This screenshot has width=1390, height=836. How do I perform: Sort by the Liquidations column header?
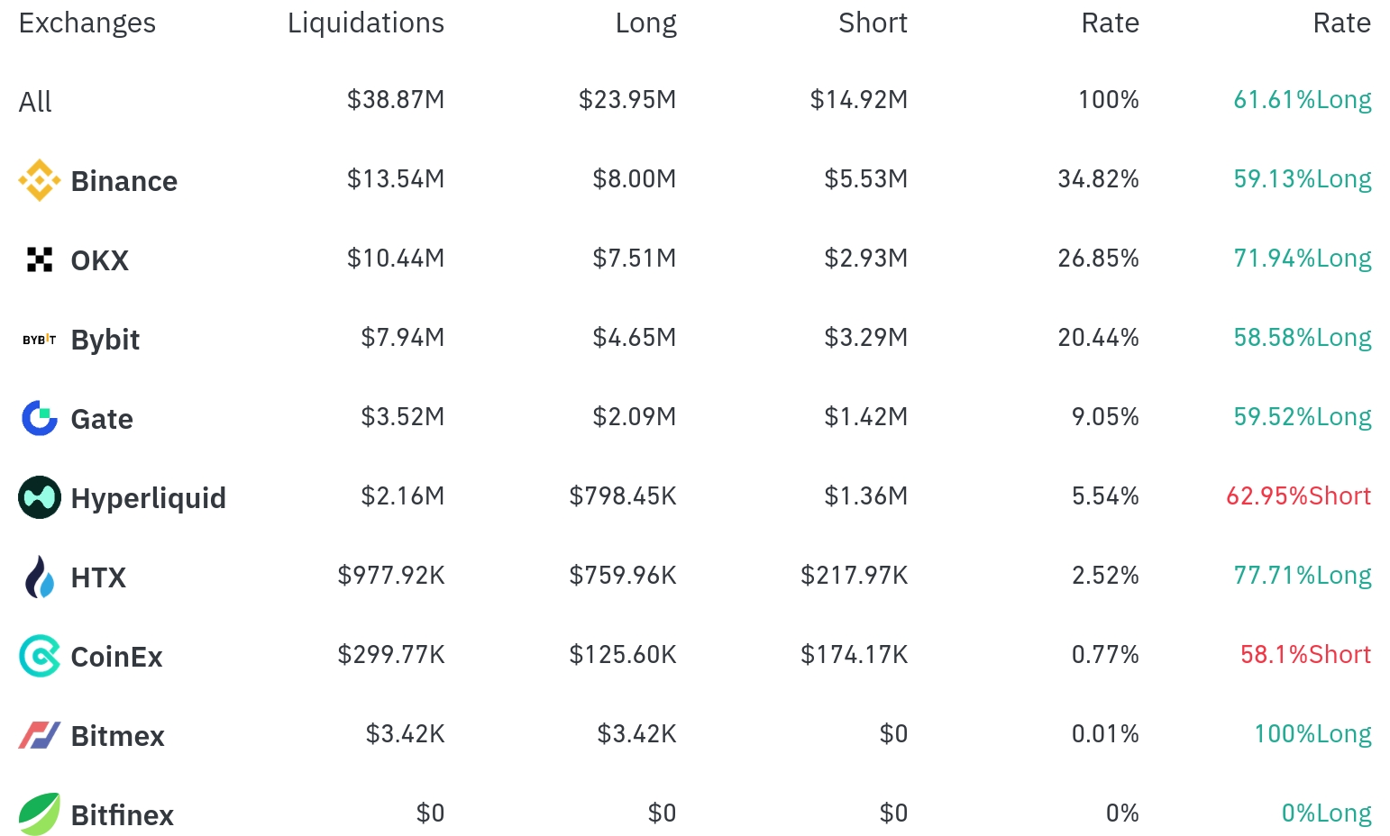point(365,23)
